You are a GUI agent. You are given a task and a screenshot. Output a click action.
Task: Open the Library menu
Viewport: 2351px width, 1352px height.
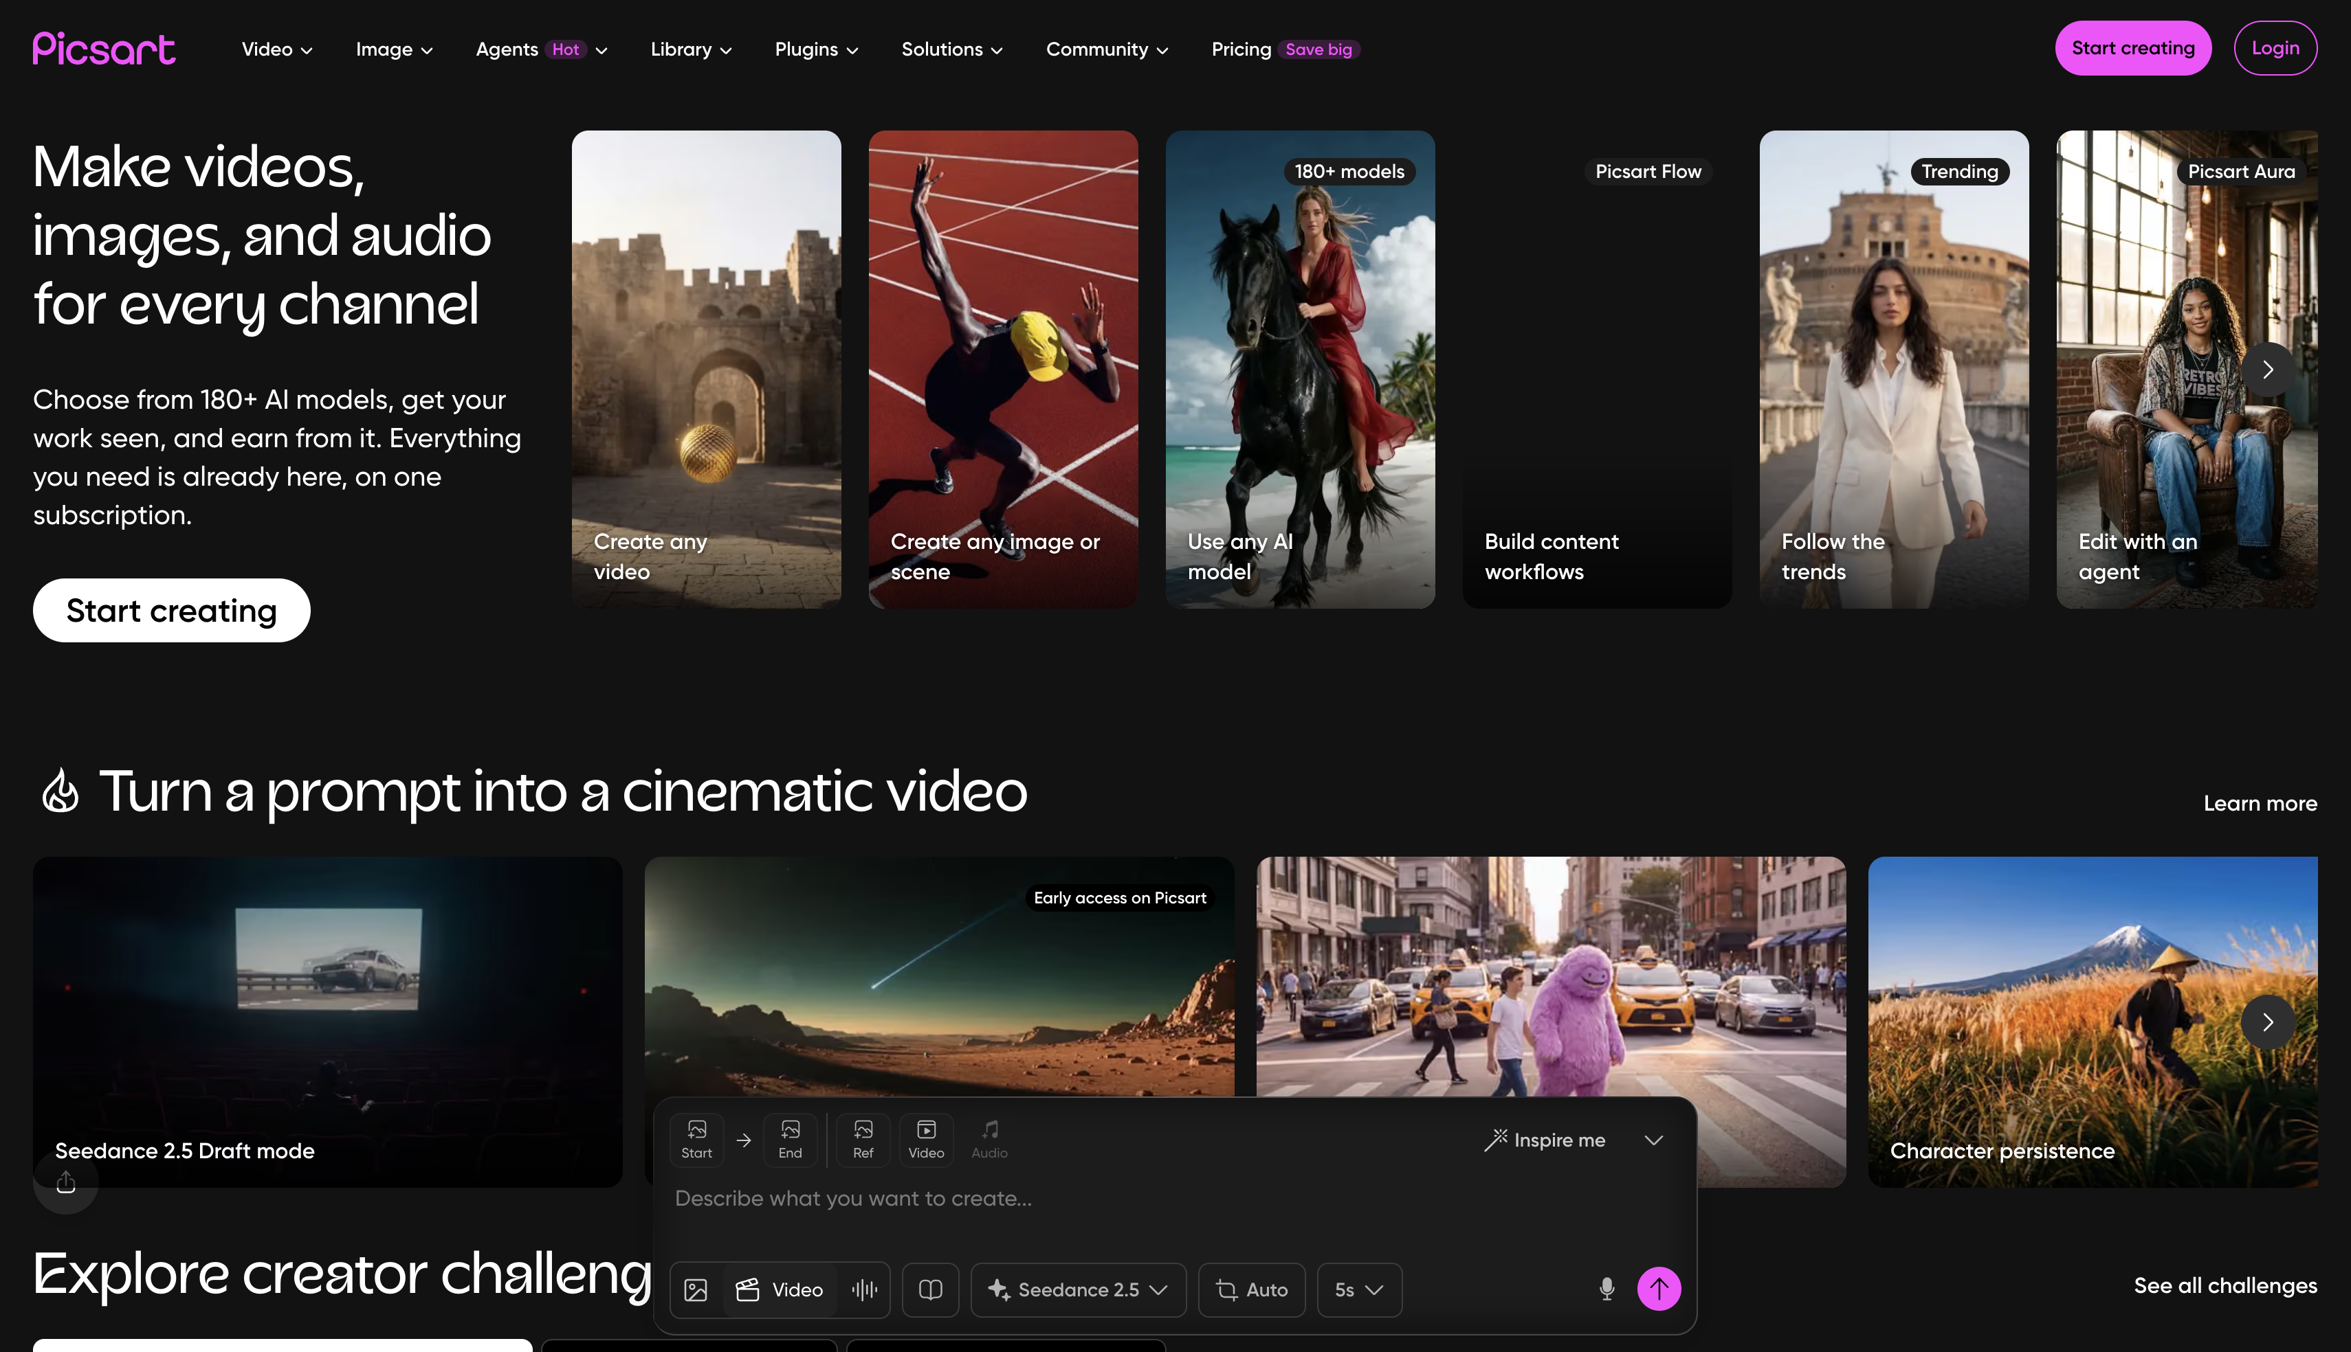[691, 49]
